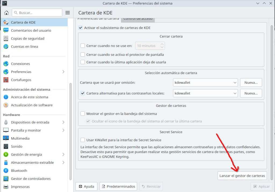Click the Buscar search field
This screenshot has width=275, height=192.
[x=37, y=13]
